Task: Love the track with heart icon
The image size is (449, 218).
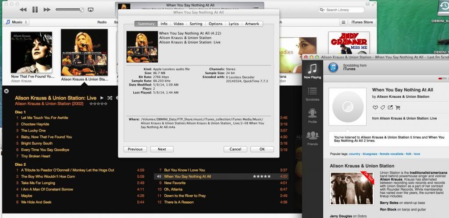Action: [375, 107]
